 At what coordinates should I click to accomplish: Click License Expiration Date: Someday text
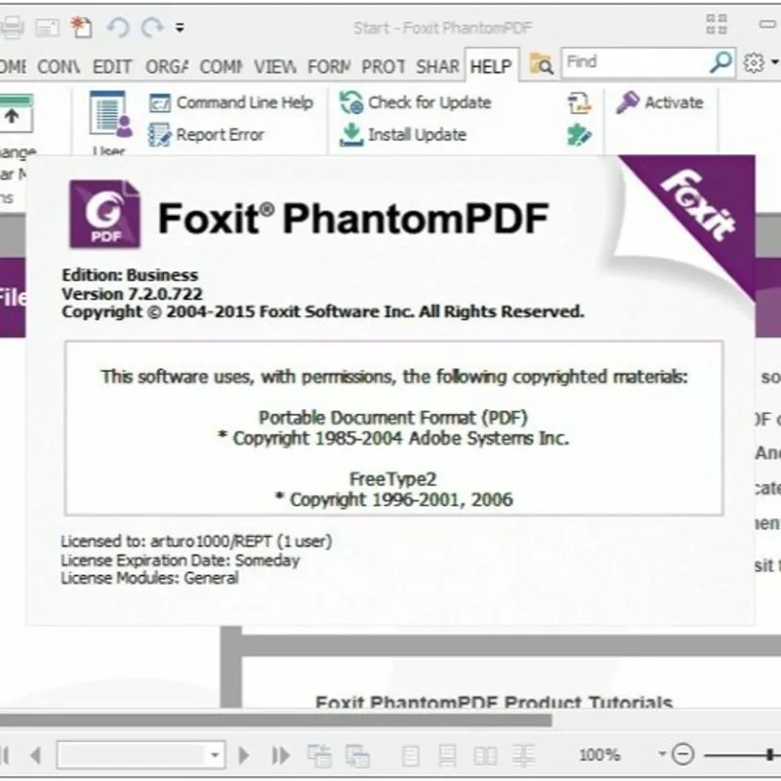click(x=181, y=560)
